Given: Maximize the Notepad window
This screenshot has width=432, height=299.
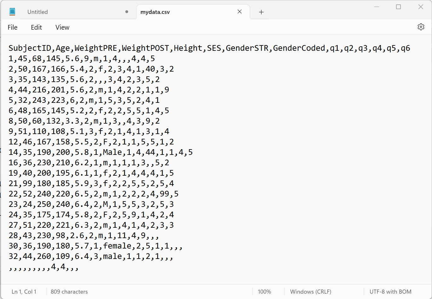Looking at the screenshot, I should click(x=398, y=7).
